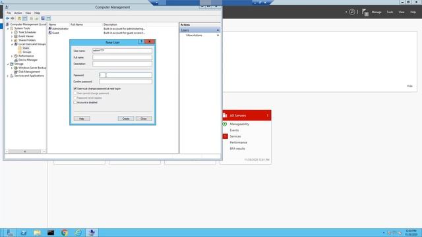Click the Confirm password input field
Image resolution: width=422 pixels, height=237 pixels.
point(125,82)
